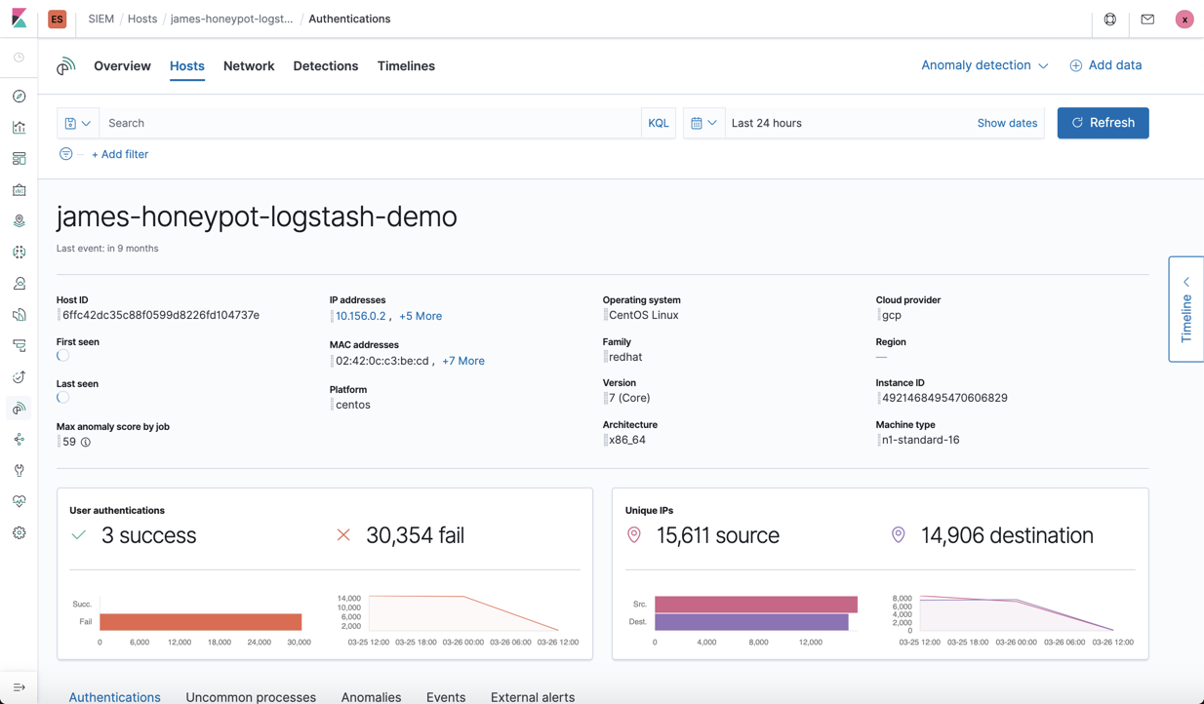The image size is (1204, 704).
Task: Open Dashboard from the sidebar icon
Action: pyautogui.click(x=19, y=159)
